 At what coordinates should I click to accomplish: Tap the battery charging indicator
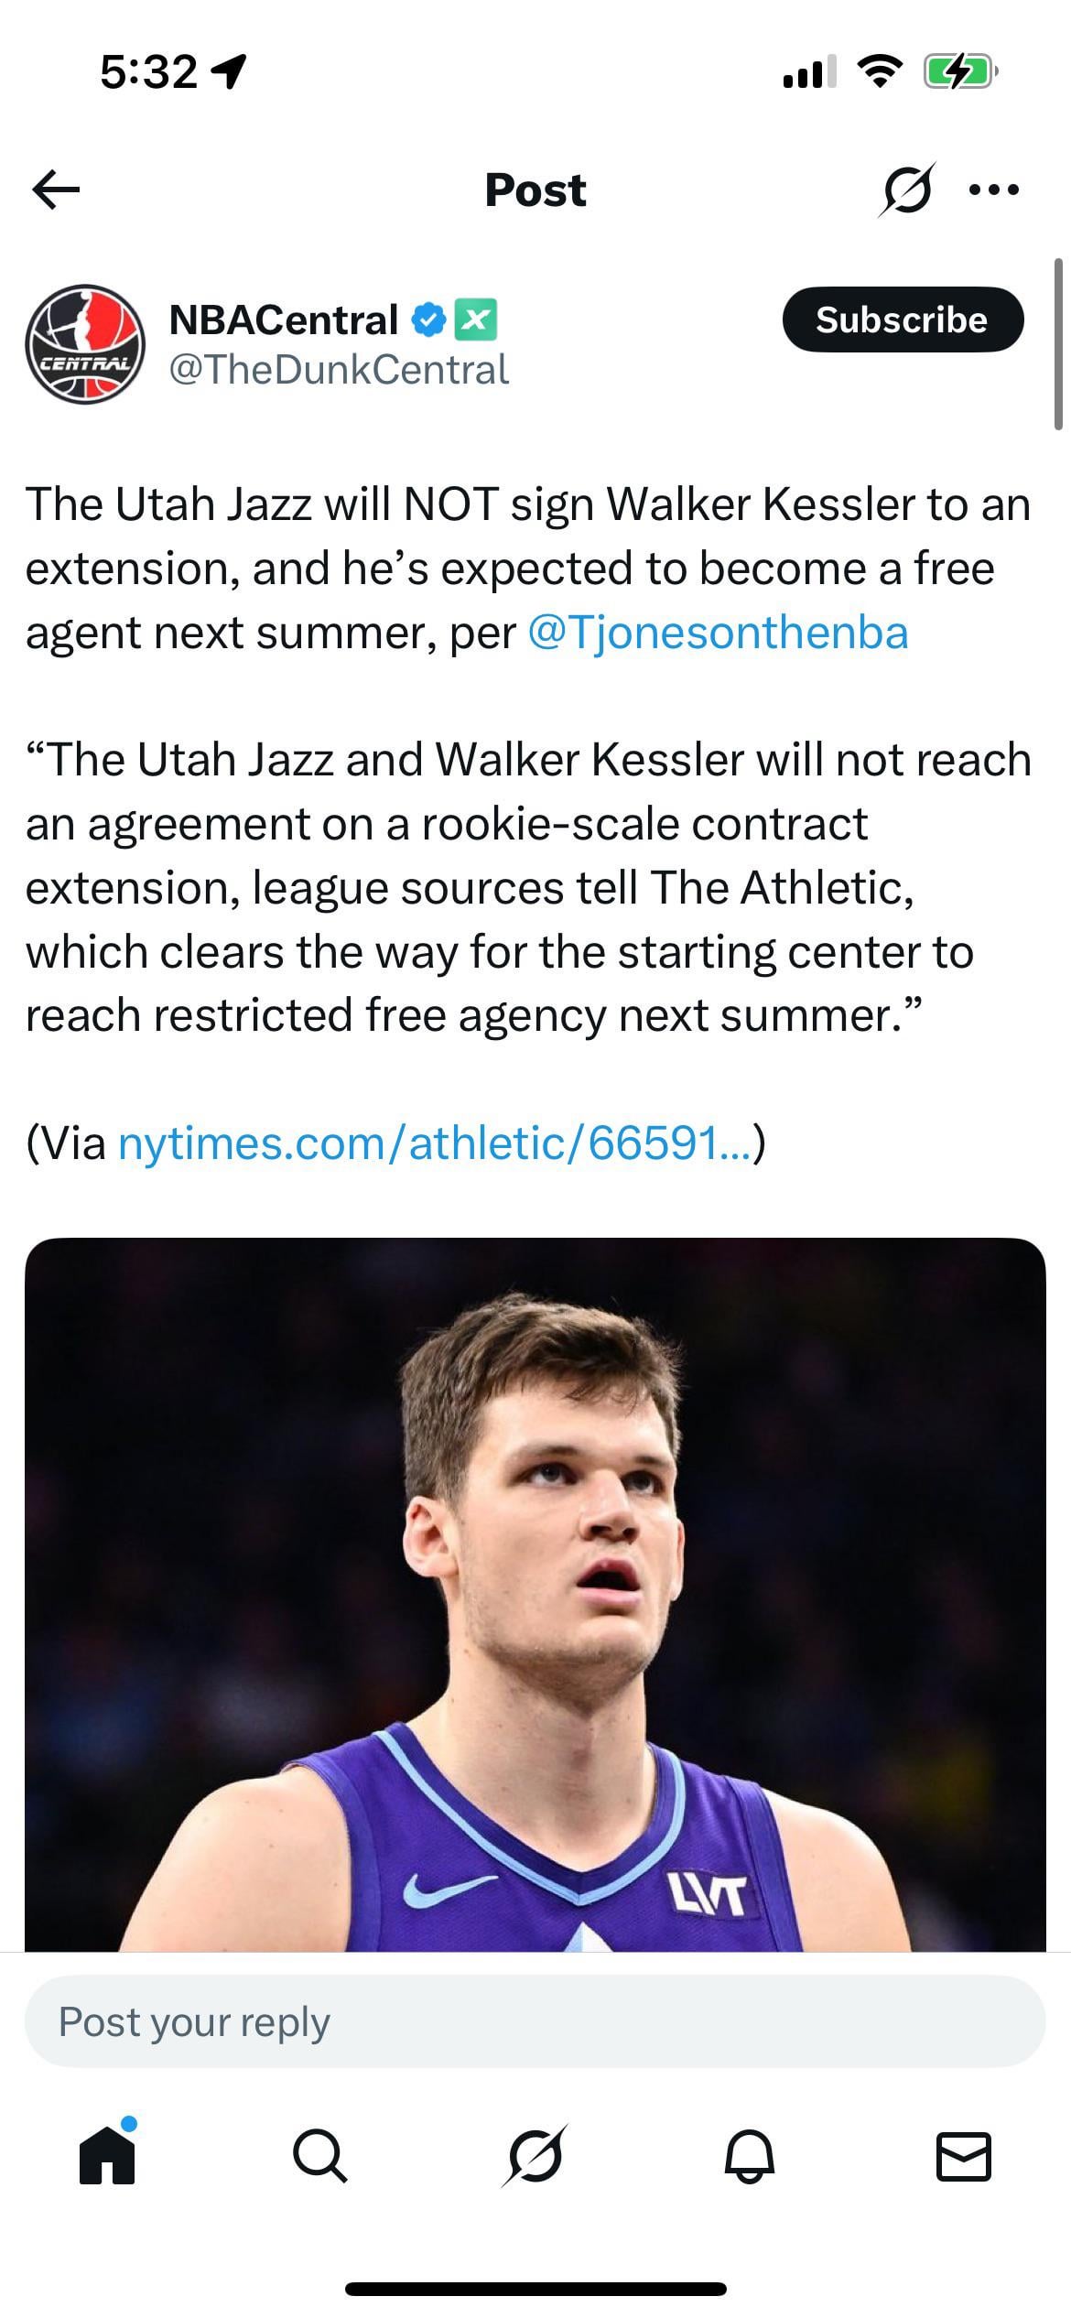coord(957,71)
